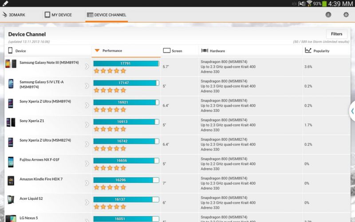This screenshot has width=355, height=222.
Task: Open LG Nexus 5 device name
Action: click(28, 218)
